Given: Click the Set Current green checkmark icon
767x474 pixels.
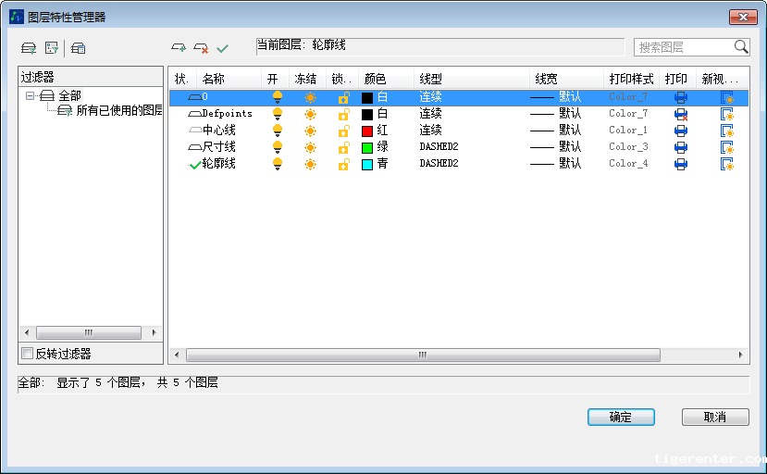Looking at the screenshot, I should point(222,47).
